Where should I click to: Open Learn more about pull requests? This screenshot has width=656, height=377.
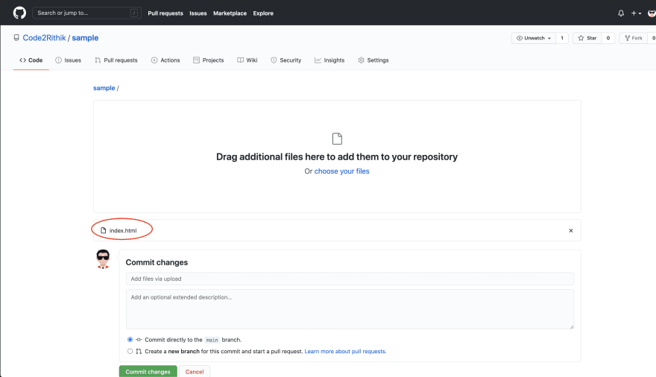[345, 352]
